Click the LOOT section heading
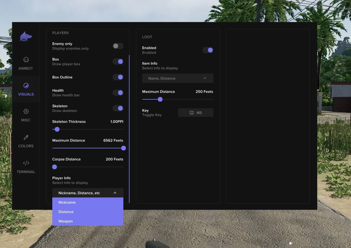This screenshot has width=351, height=248. [147, 37]
